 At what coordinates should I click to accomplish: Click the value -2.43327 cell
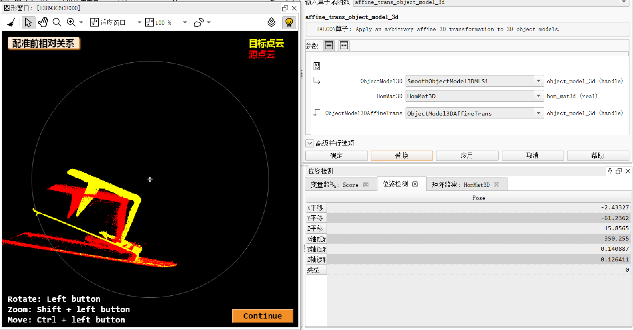click(x=479, y=208)
